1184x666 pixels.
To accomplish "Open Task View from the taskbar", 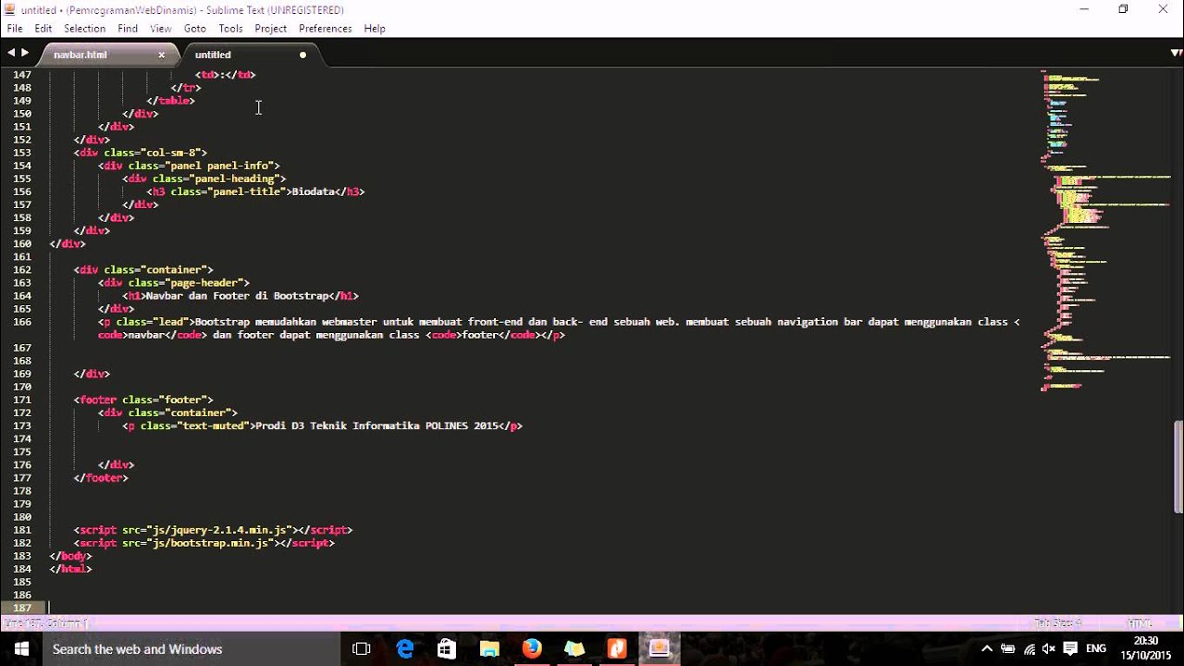I will (362, 649).
